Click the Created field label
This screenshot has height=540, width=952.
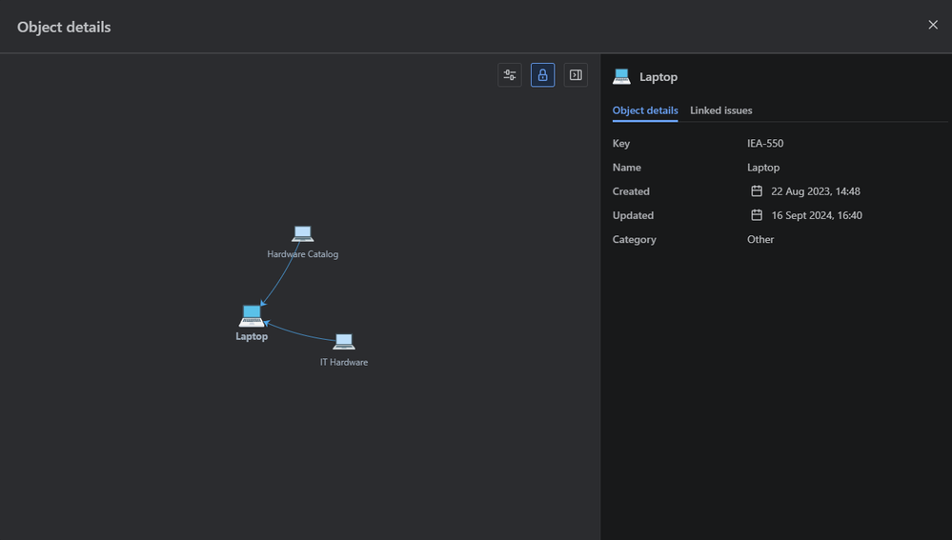pyautogui.click(x=631, y=191)
